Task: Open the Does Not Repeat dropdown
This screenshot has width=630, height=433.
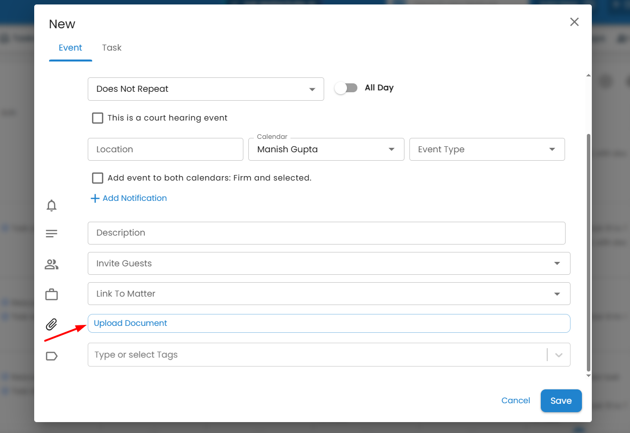Action: [206, 89]
